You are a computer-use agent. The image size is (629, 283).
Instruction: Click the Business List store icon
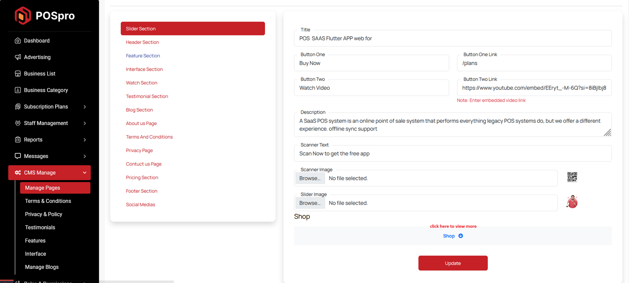click(x=18, y=74)
